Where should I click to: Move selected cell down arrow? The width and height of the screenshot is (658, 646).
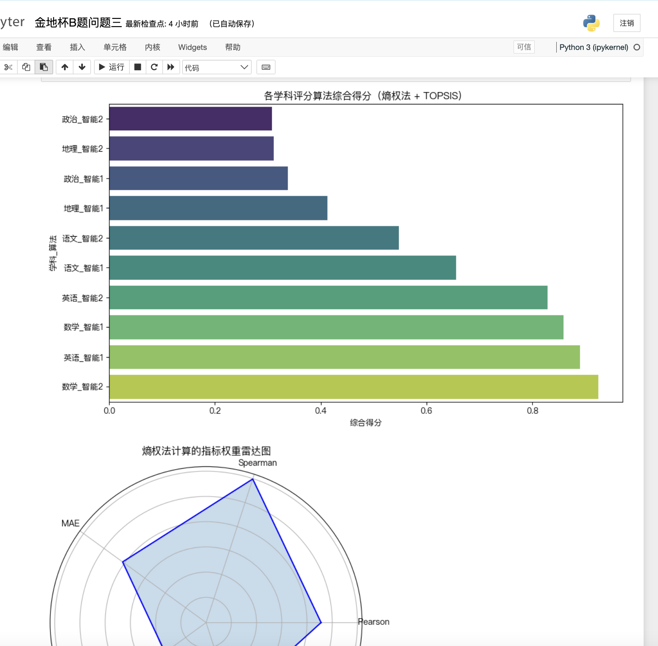pos(82,67)
